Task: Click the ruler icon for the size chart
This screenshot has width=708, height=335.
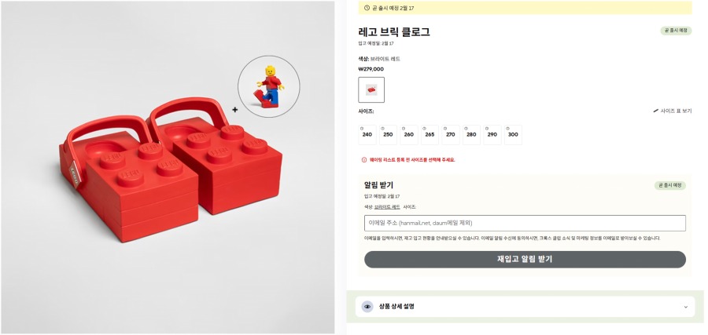Action: point(656,111)
